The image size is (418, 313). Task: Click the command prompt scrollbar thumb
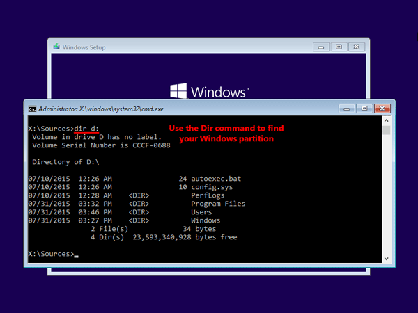(x=387, y=131)
